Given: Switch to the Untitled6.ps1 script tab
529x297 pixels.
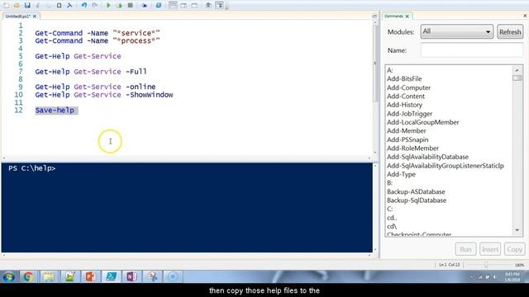Looking at the screenshot, I should 17,16.
